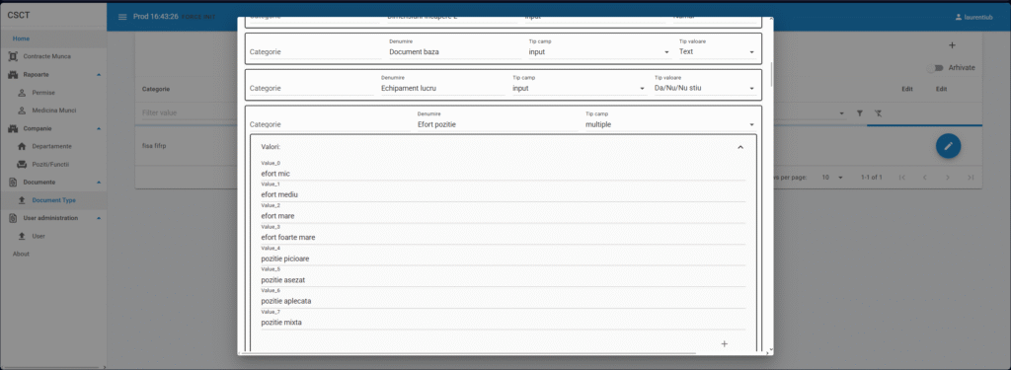Collapse the Valori panel chevron

[x=740, y=147]
